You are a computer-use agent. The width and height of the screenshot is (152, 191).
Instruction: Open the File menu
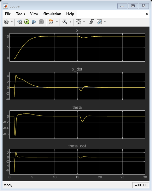(x=8, y=14)
